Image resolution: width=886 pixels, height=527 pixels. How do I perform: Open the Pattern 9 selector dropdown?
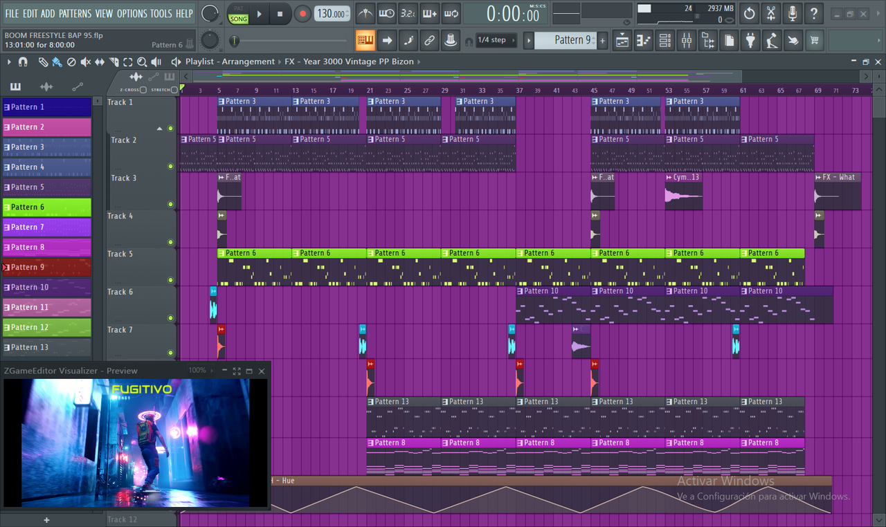coord(566,40)
